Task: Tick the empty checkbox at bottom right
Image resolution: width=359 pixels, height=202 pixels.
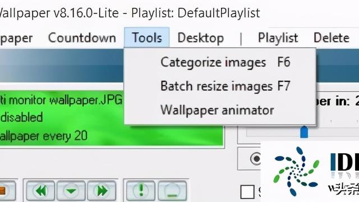Action: (x=247, y=192)
